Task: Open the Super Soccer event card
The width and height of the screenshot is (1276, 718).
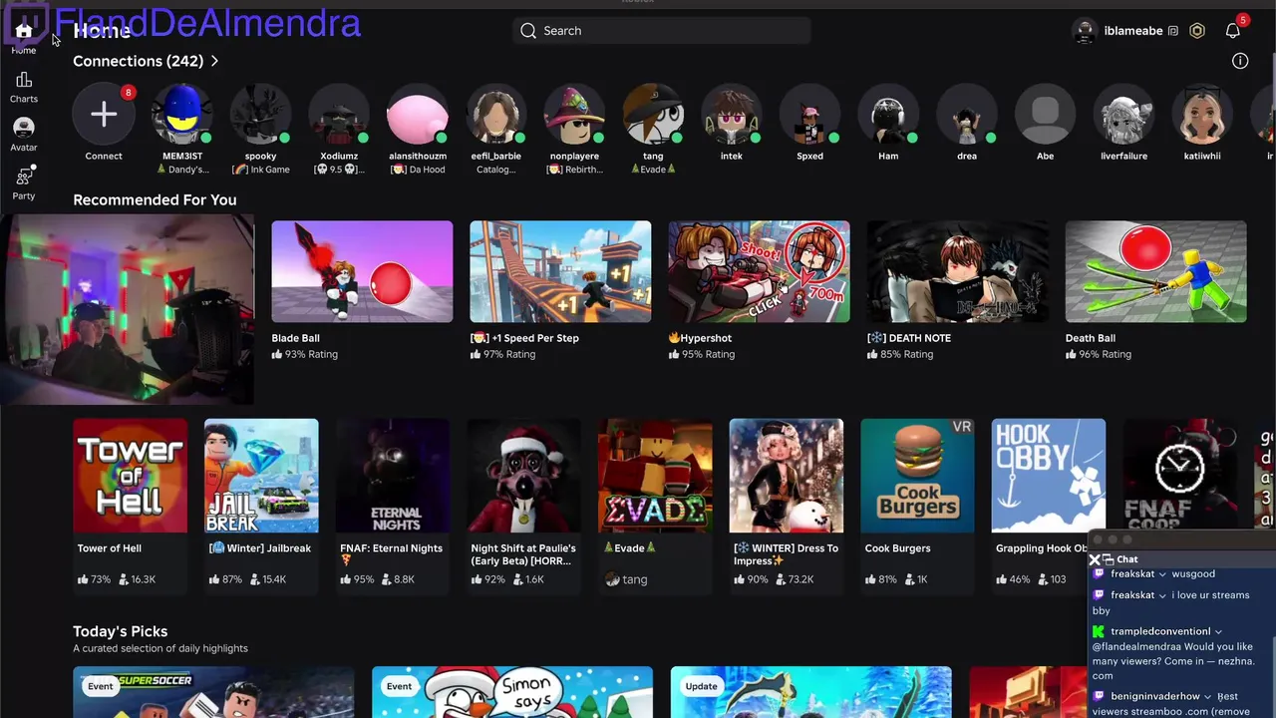Action: 213,692
